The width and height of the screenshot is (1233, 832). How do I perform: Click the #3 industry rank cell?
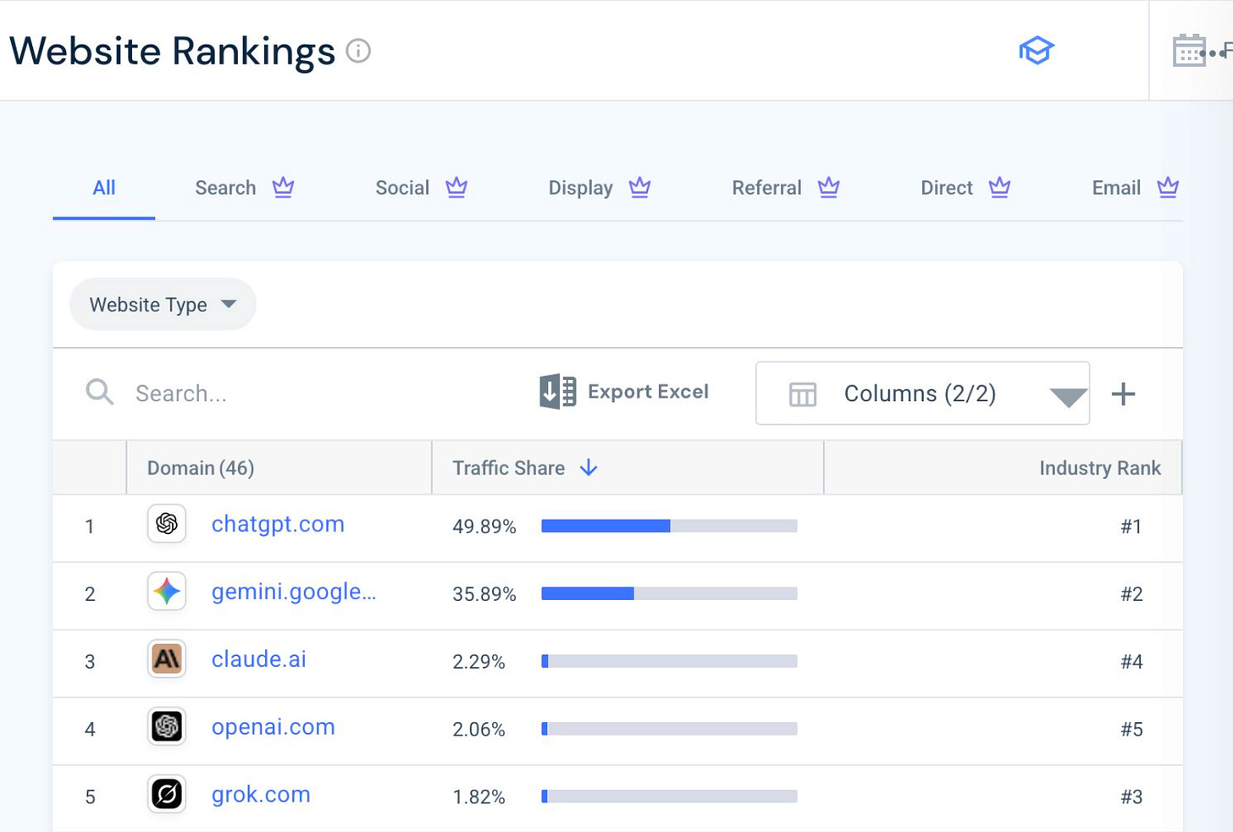click(x=1131, y=797)
